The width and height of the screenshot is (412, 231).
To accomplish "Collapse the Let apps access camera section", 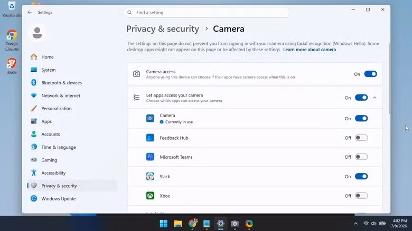I will pyautogui.click(x=374, y=98).
